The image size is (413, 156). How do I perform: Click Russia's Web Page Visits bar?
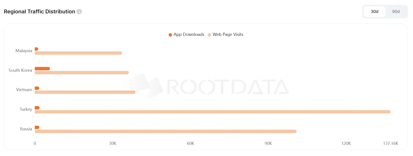coord(165,131)
